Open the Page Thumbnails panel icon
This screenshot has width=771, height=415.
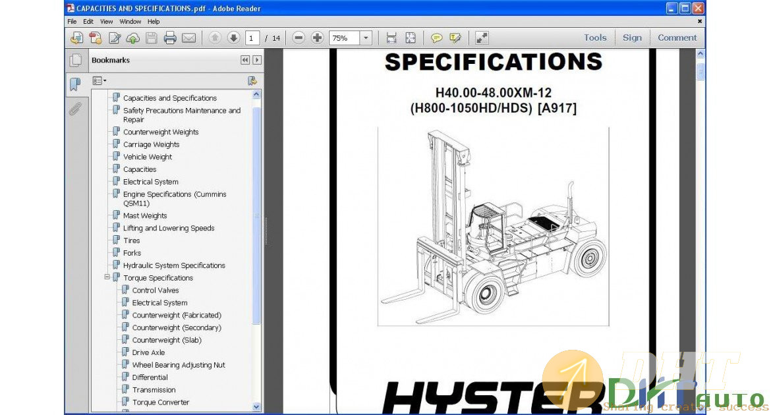click(x=76, y=60)
